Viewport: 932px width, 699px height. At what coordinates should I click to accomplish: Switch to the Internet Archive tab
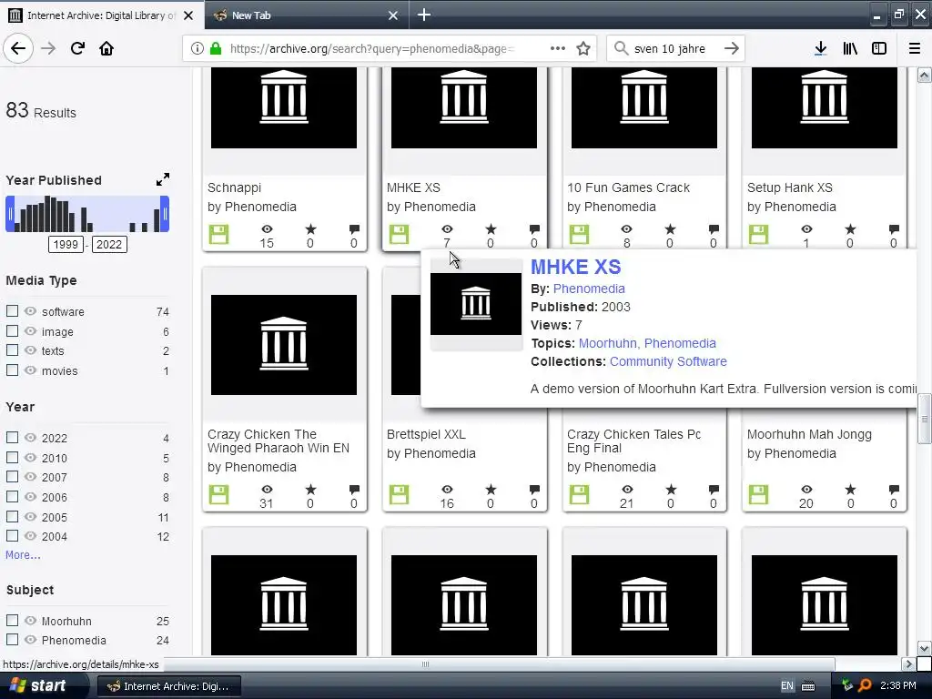pyautogui.click(x=102, y=15)
